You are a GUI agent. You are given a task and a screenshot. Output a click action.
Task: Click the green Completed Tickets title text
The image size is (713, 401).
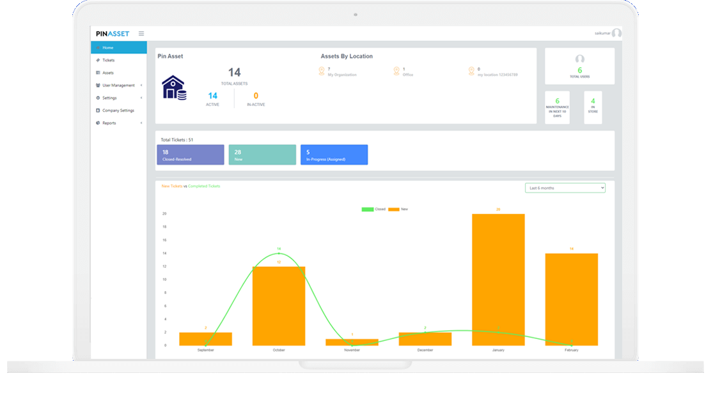tap(204, 186)
